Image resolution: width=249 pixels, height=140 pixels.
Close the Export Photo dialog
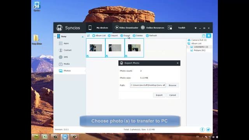177,63
